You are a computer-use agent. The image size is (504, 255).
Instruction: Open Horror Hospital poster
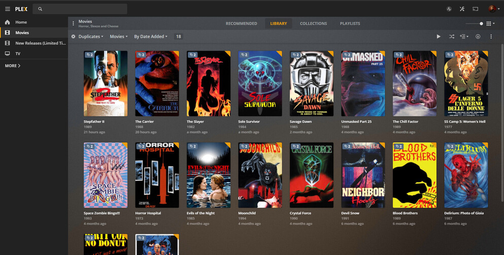[157, 175]
